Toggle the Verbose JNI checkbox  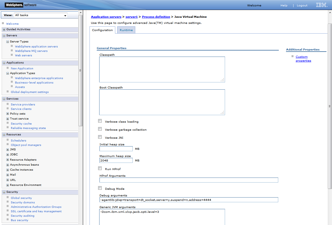tap(100, 137)
